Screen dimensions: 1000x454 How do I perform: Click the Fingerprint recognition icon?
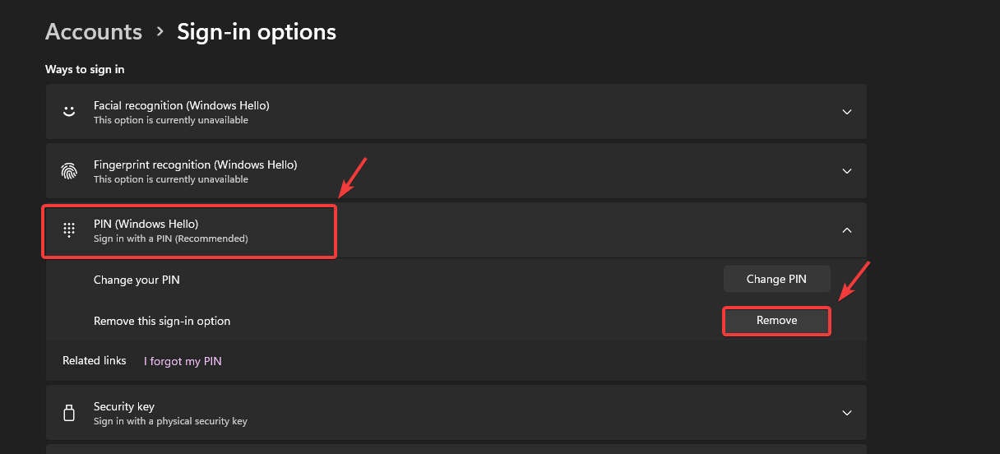pos(69,171)
